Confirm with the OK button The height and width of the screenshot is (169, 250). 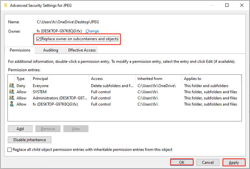pyautogui.click(x=182, y=162)
